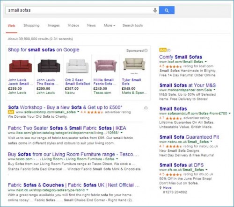Screen dimensions: 234x207
Task: Open John Lewis The Basics product link
Action: pos(48,82)
